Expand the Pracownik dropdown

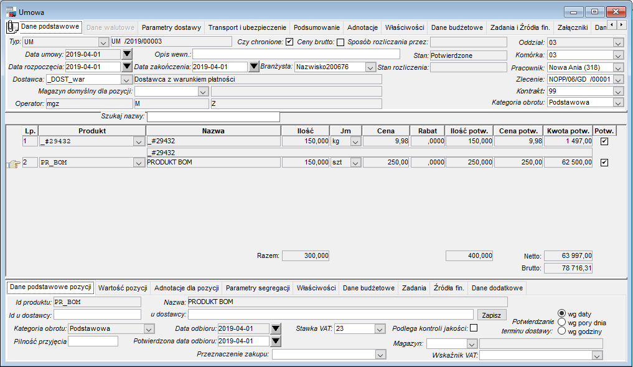point(618,68)
